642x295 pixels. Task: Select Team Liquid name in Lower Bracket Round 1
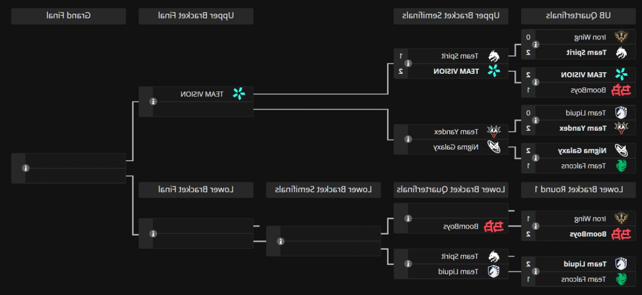pyautogui.click(x=585, y=264)
